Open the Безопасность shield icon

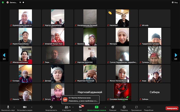pos(51,108)
